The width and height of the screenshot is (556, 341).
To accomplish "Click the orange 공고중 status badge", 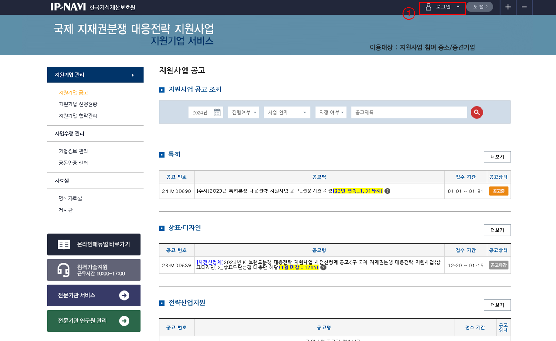I will coord(498,191).
